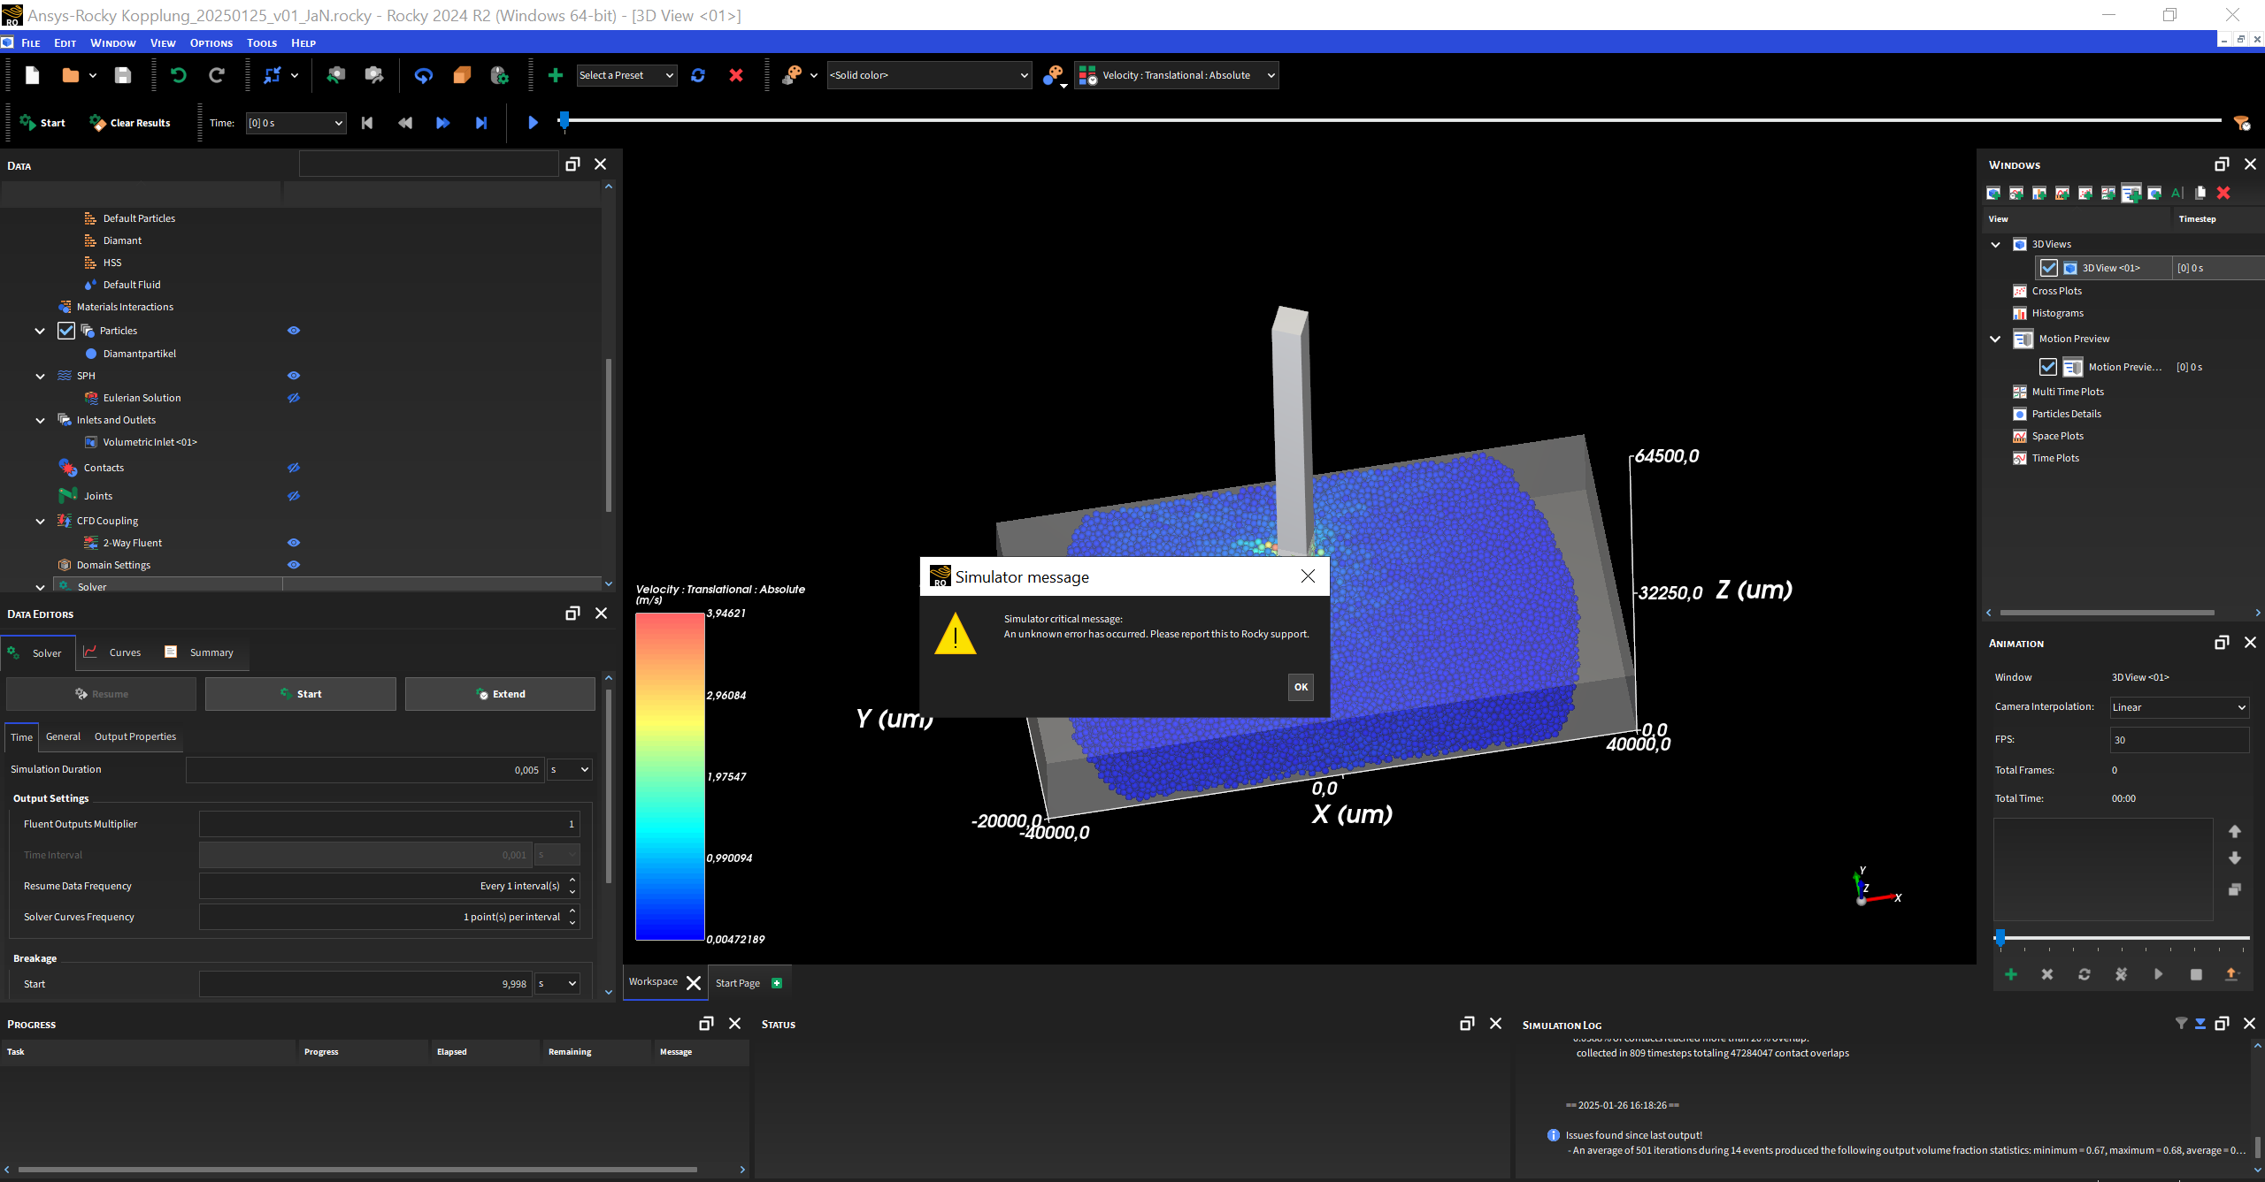Click the Redo arrow icon

[217, 75]
